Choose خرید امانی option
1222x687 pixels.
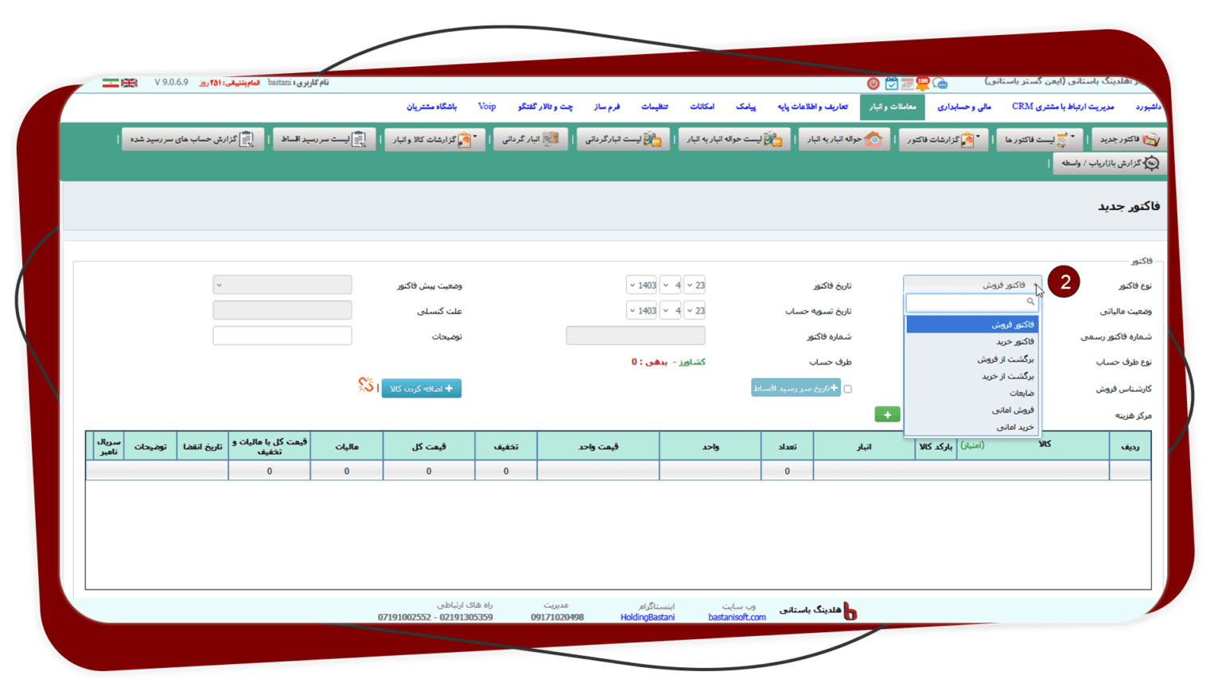tap(972, 427)
